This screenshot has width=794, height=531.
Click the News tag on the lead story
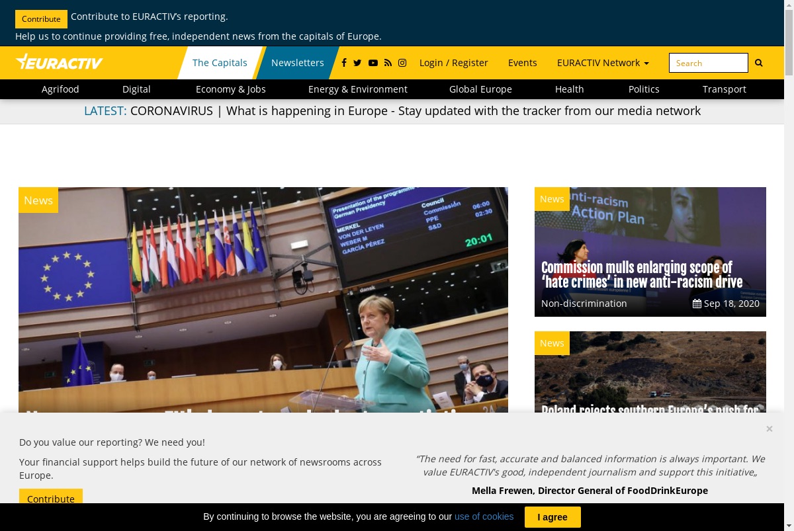coord(38,200)
